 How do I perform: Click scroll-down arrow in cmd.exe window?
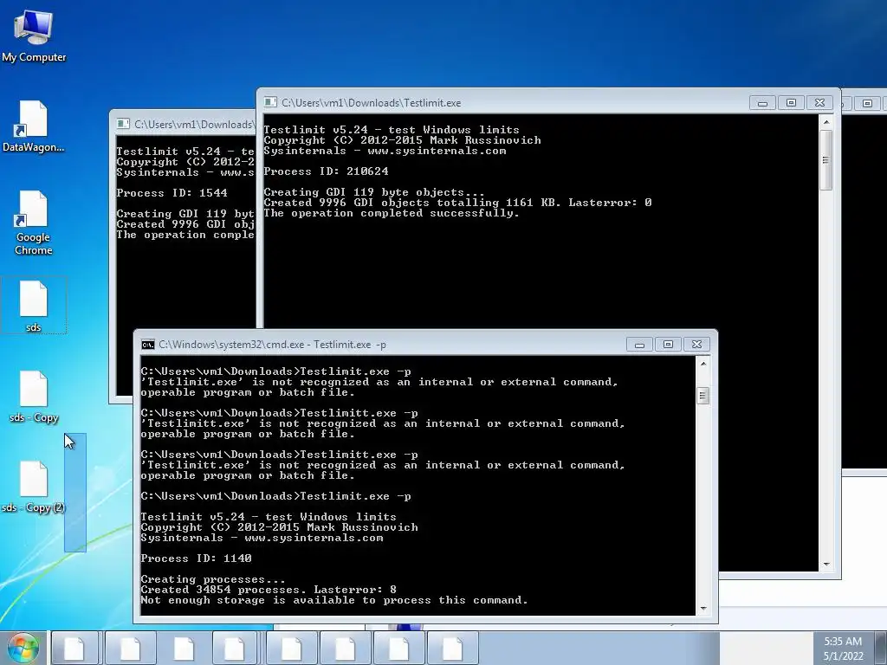703,609
